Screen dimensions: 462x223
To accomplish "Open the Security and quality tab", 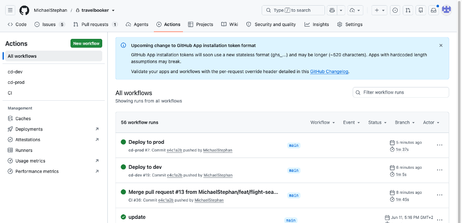I will pyautogui.click(x=271, y=25).
